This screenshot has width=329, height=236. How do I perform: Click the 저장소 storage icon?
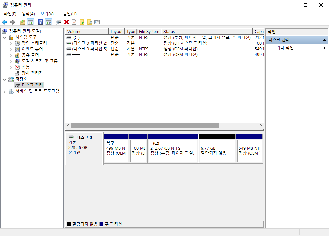pyautogui.click(x=11, y=79)
